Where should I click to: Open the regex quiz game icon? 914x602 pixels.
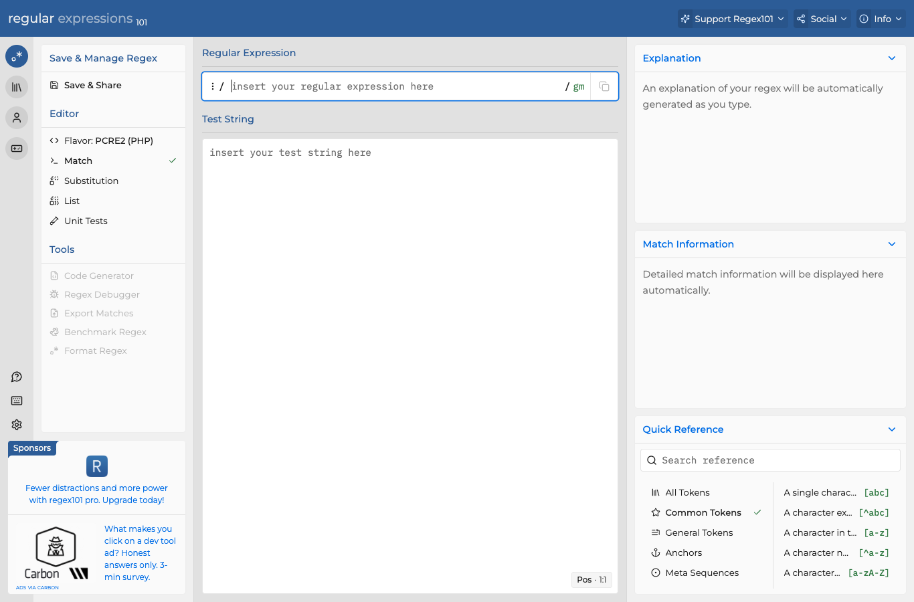[17, 148]
